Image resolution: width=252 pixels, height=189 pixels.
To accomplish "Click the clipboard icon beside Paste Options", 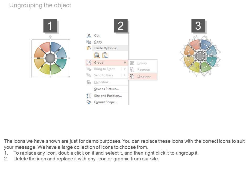I will (x=89, y=48).
